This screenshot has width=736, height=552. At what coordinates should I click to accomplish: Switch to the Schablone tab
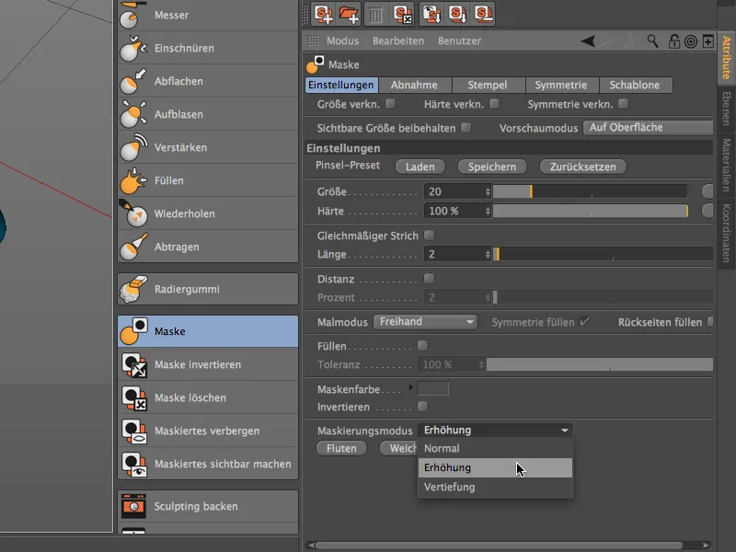pos(635,85)
